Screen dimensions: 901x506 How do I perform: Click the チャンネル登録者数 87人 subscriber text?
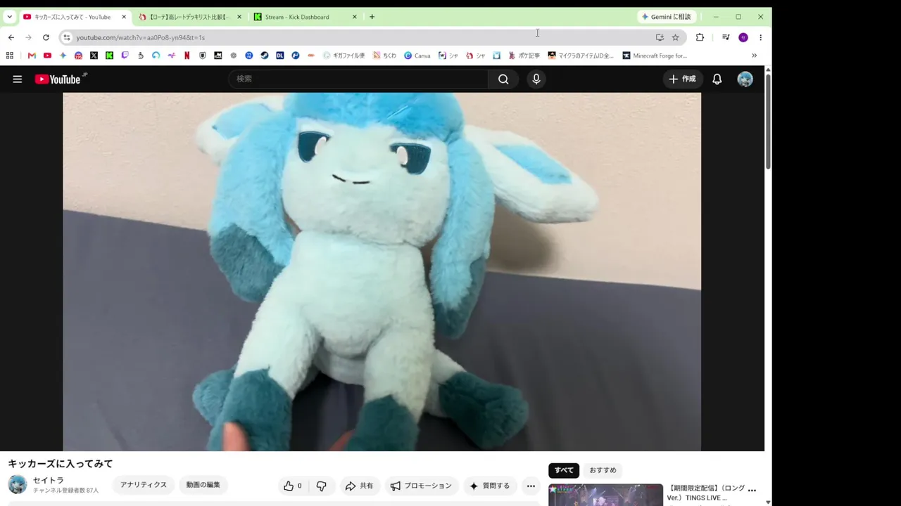(65, 491)
